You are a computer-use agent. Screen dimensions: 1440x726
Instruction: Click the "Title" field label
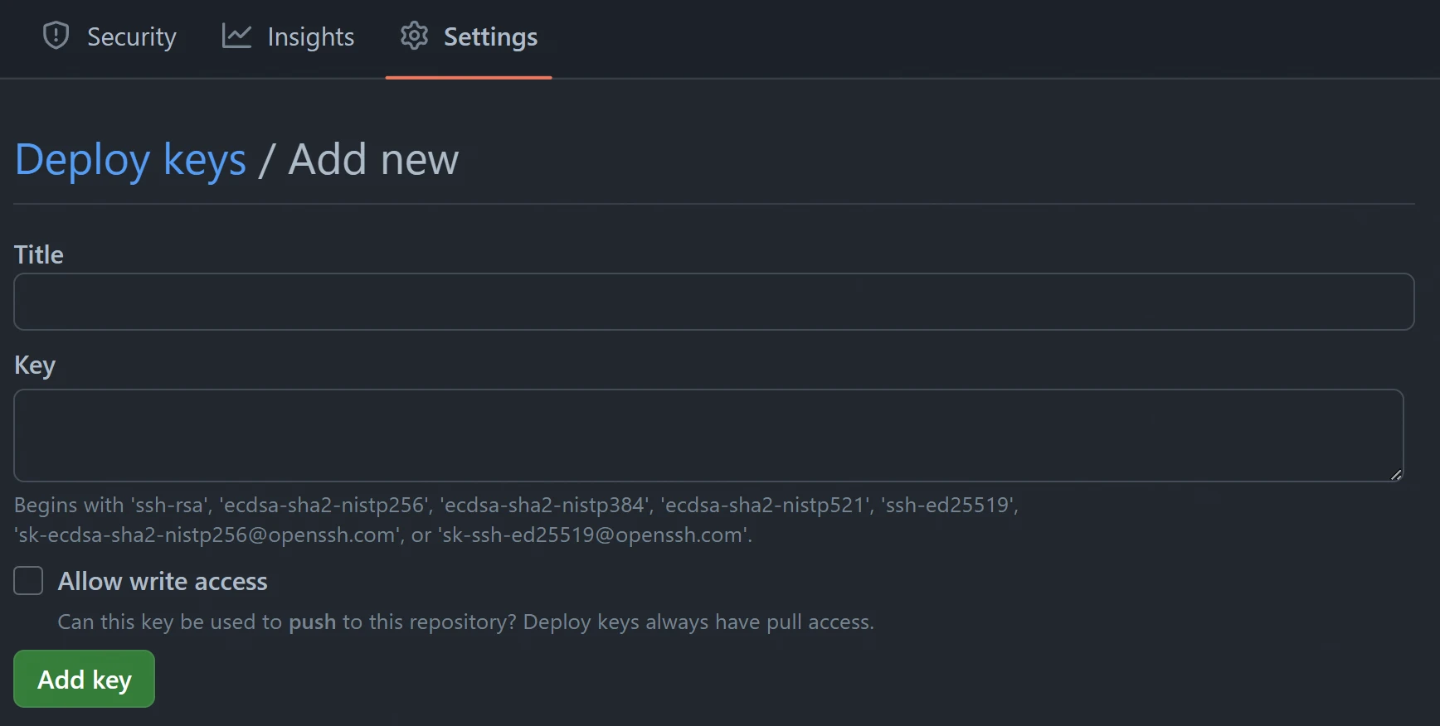click(39, 254)
